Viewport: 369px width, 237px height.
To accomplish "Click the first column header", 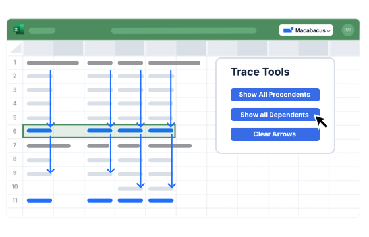I will click(38, 48).
